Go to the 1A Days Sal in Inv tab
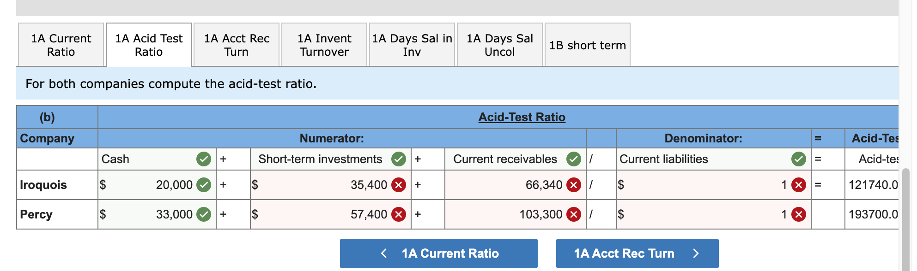Screen dimensions: 917x271 [x=412, y=45]
